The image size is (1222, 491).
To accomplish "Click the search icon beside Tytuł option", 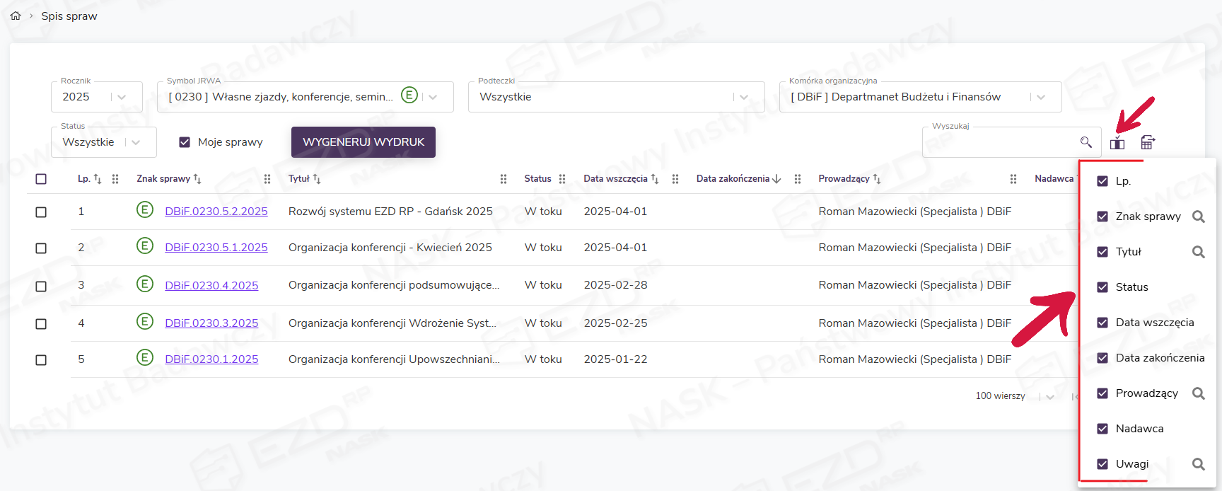I will click(x=1198, y=252).
